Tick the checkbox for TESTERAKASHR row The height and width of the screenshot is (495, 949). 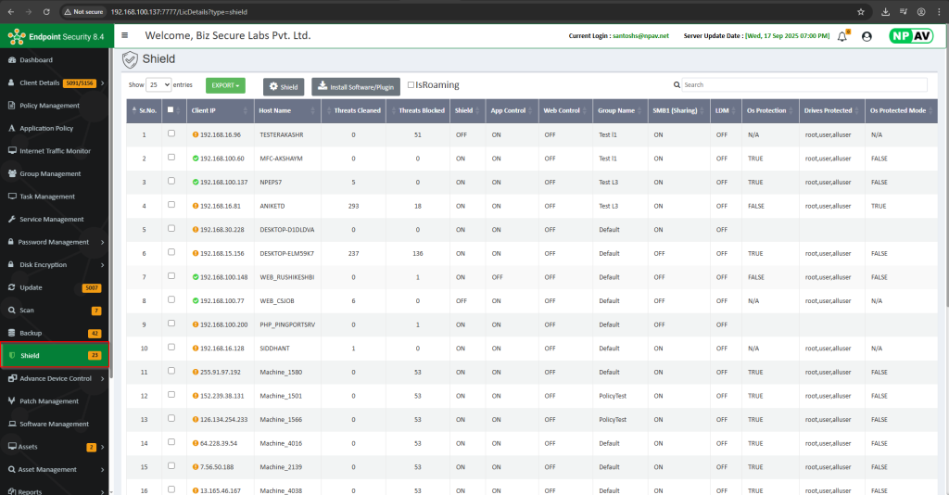pos(171,133)
